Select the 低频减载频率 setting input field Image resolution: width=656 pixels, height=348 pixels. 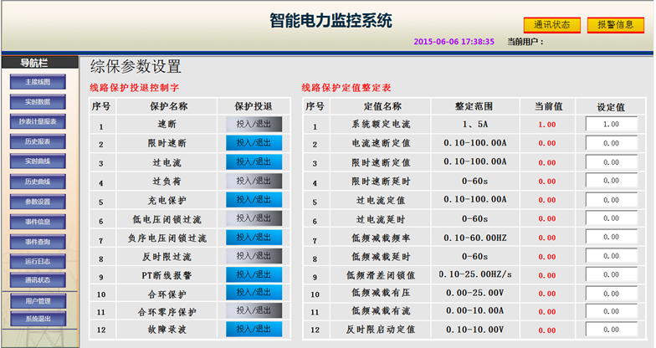(611, 238)
